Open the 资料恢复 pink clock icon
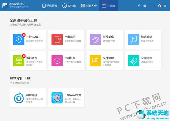Viewport: 170px width, 121px height. pyautogui.click(x=57, y=61)
